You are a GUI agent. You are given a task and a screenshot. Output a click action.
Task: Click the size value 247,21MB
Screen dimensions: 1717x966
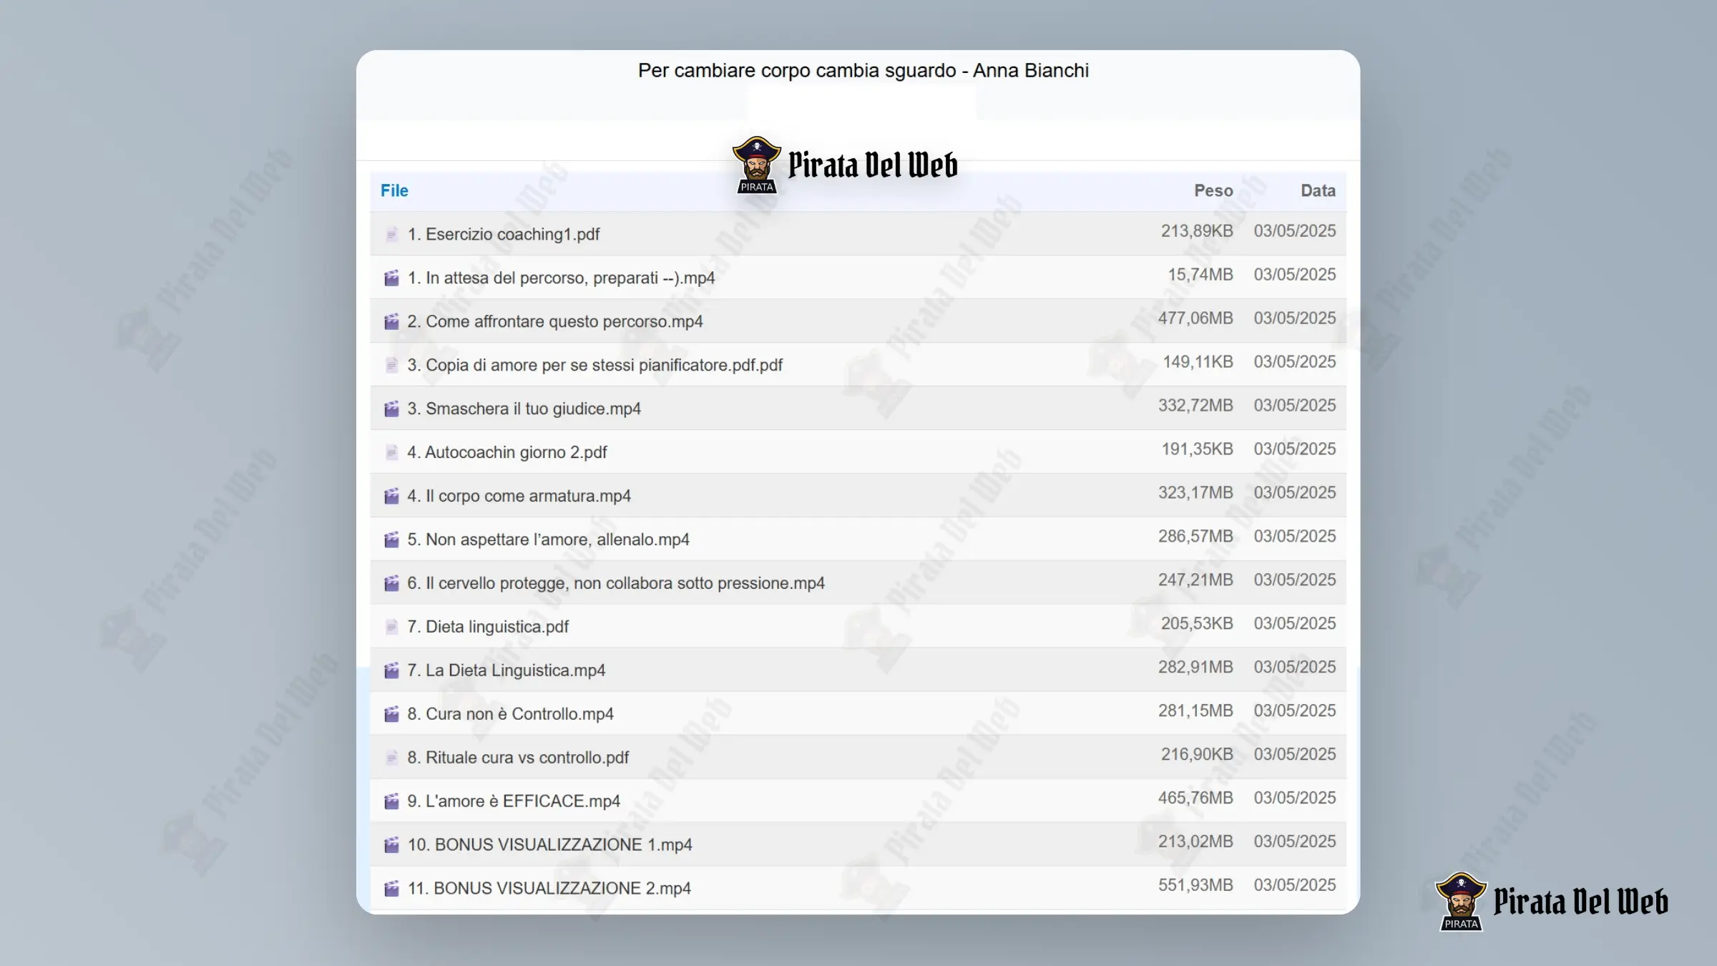click(1195, 580)
